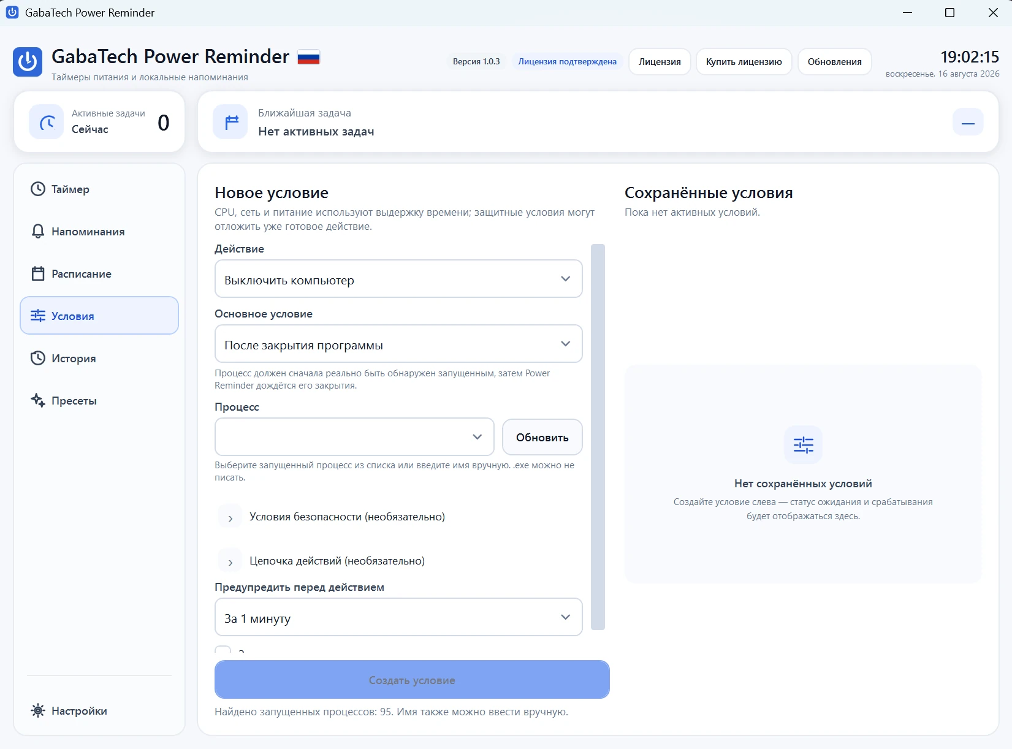Open the История section

pyautogui.click(x=99, y=359)
